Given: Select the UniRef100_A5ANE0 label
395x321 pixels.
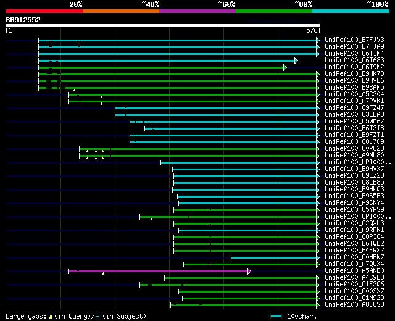Looking at the screenshot, I should 354,271.
